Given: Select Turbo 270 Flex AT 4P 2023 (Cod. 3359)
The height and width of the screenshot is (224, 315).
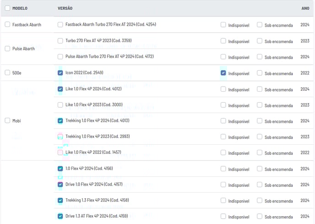Looking at the screenshot, I should 60,41.
